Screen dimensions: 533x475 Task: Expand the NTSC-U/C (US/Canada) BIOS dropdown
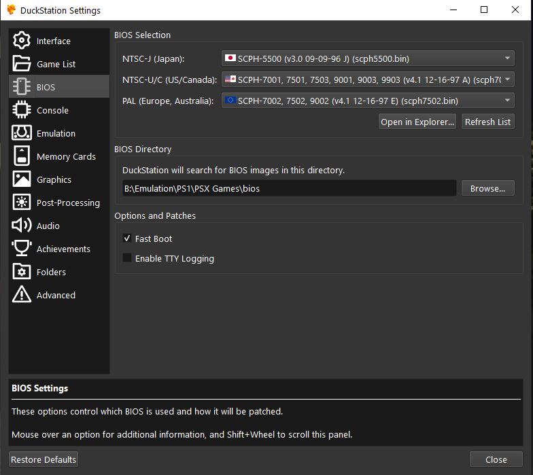(368, 80)
